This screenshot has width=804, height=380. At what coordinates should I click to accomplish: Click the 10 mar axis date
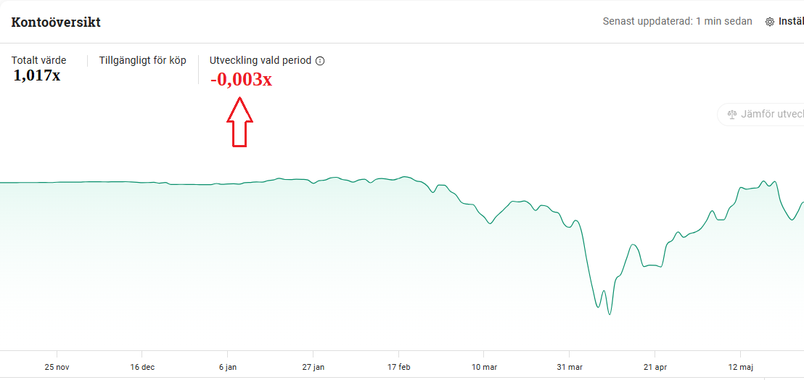tap(485, 367)
